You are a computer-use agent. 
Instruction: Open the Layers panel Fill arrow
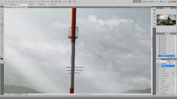(x=175, y=64)
